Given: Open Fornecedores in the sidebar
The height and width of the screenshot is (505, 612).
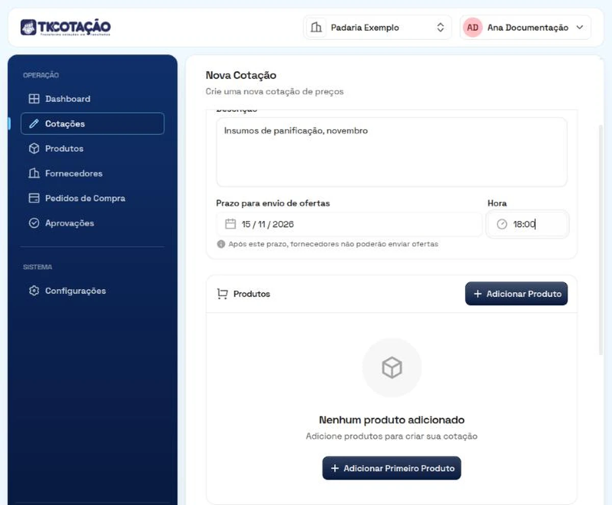Looking at the screenshot, I should click(x=92, y=173).
